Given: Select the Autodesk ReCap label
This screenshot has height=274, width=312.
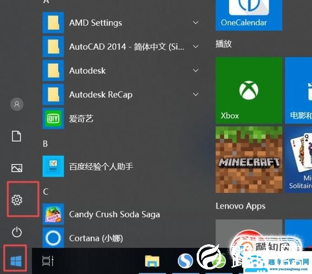Looking at the screenshot, I should (101, 95).
